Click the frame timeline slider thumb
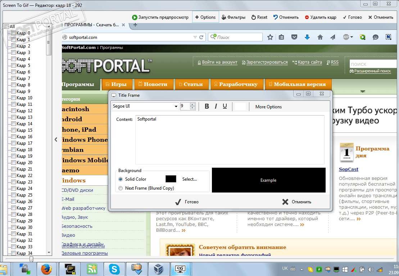 31,259
